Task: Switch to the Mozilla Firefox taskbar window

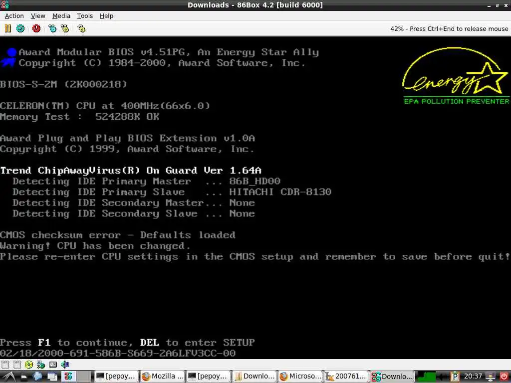Action: [162, 377]
